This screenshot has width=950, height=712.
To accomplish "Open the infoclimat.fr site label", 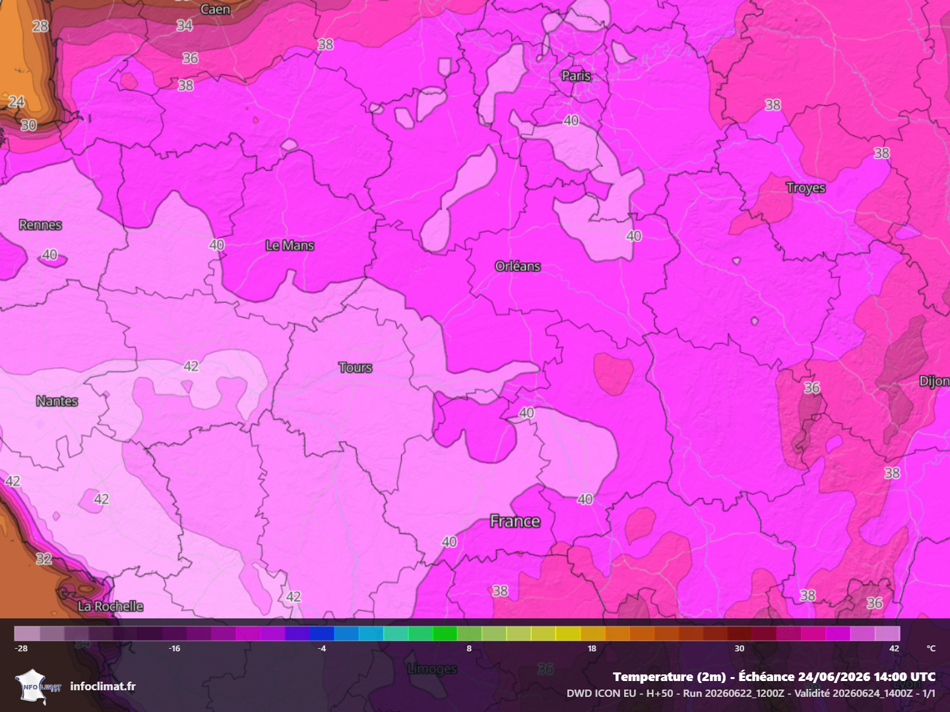I will point(103,686).
